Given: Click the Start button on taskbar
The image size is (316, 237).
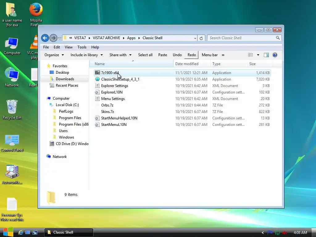Looking at the screenshot, I should pyautogui.click(x=8, y=232).
